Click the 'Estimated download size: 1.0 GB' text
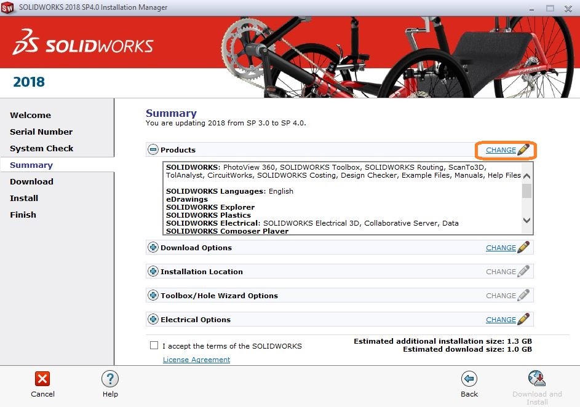The height and width of the screenshot is (407, 580). pyautogui.click(x=467, y=349)
